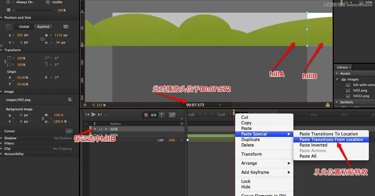Toggle lock dot for hillB layer
The height and width of the screenshot is (196, 375).
click(106, 129)
